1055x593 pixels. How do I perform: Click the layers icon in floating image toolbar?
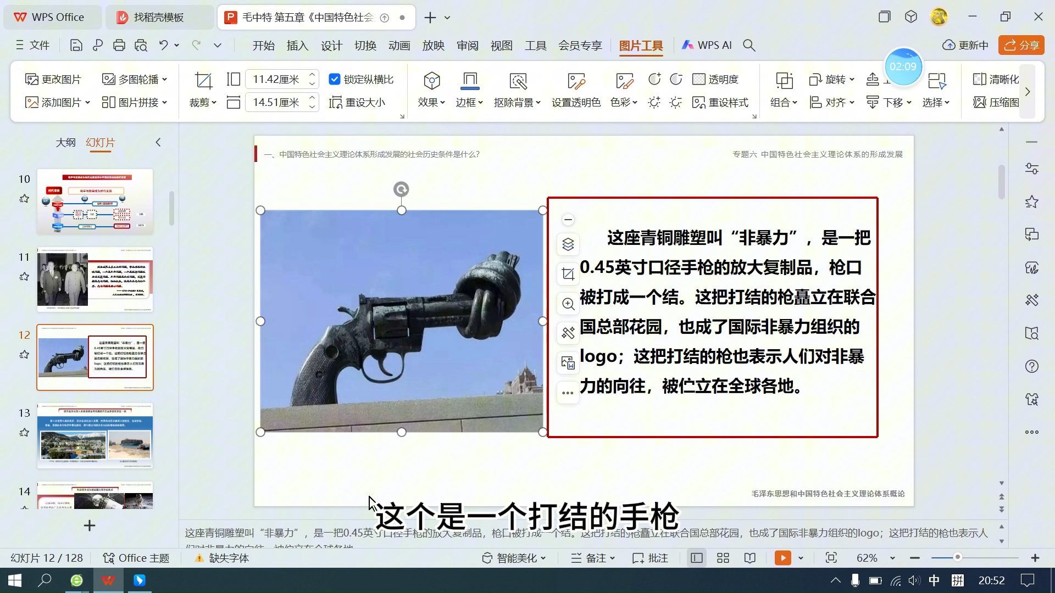pyautogui.click(x=568, y=244)
